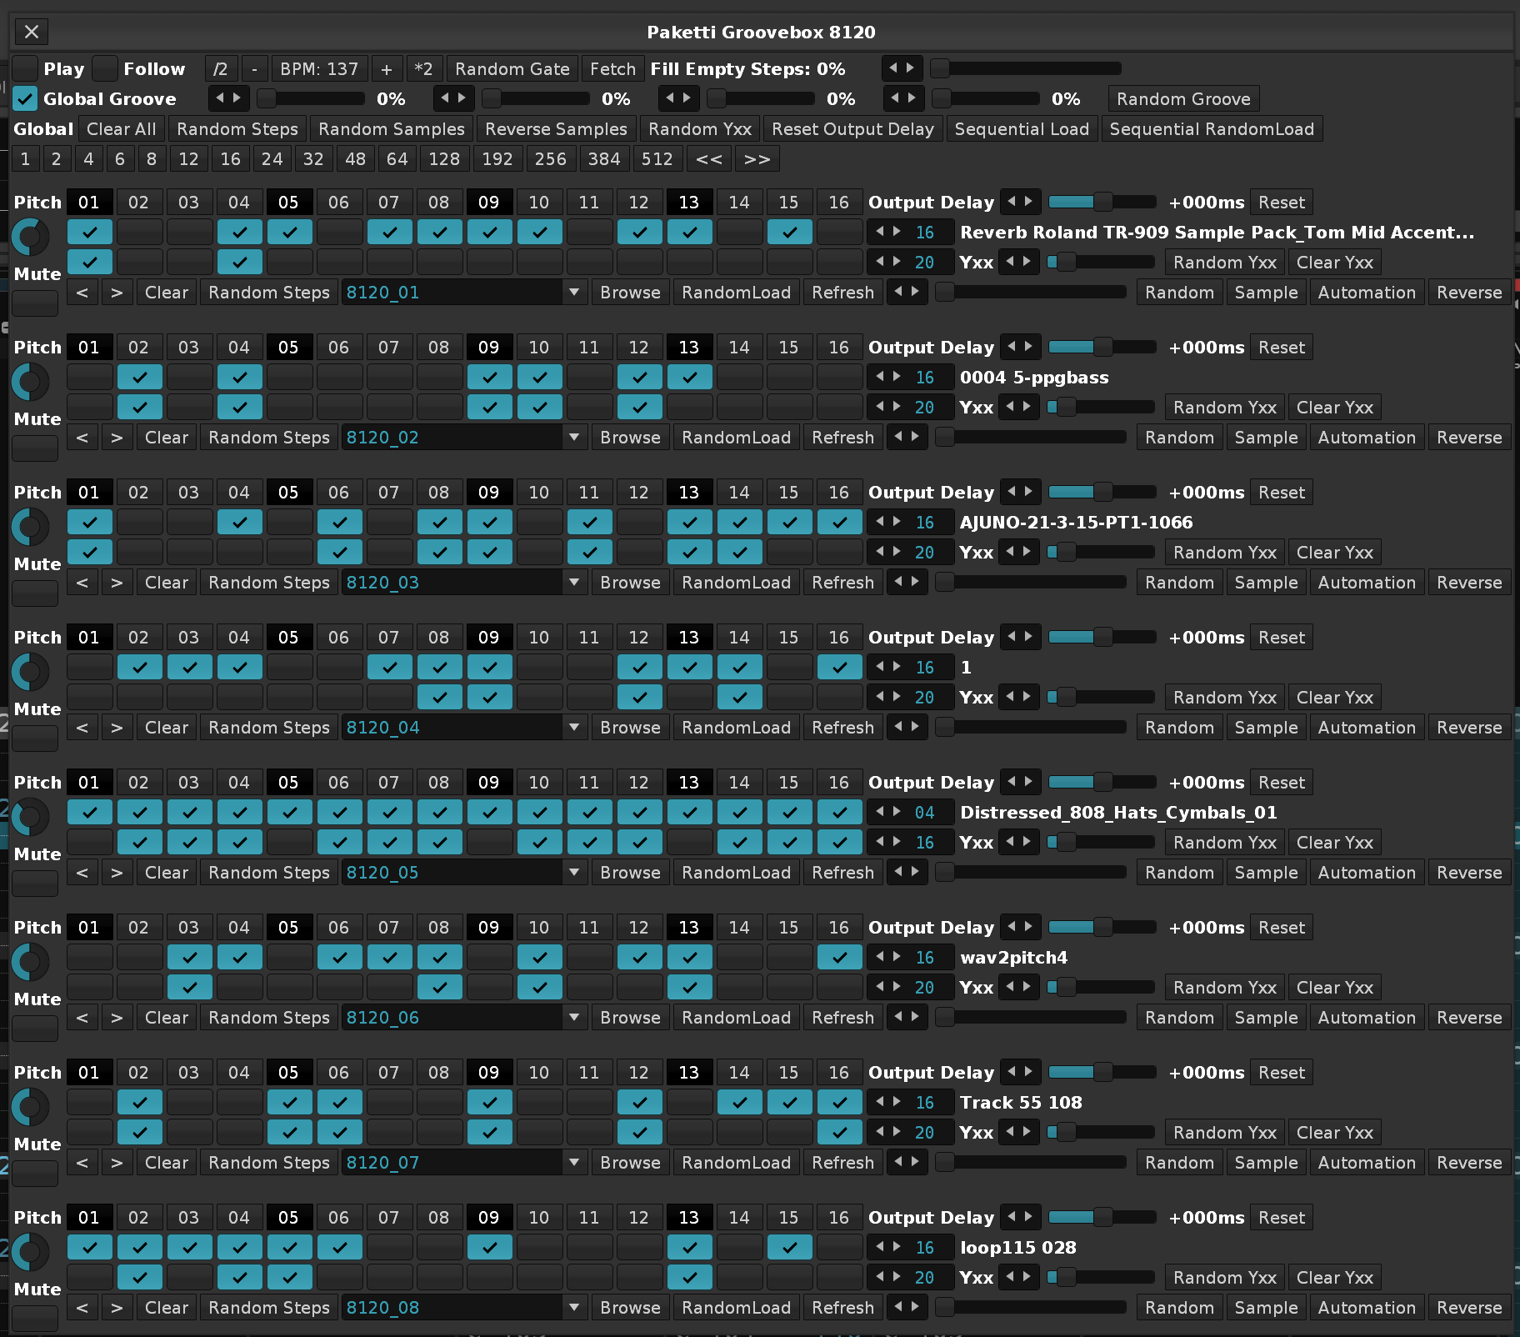Open the 8120_01 instrument dropdown
Viewport: 1520px width, 1337px height.
573,293
